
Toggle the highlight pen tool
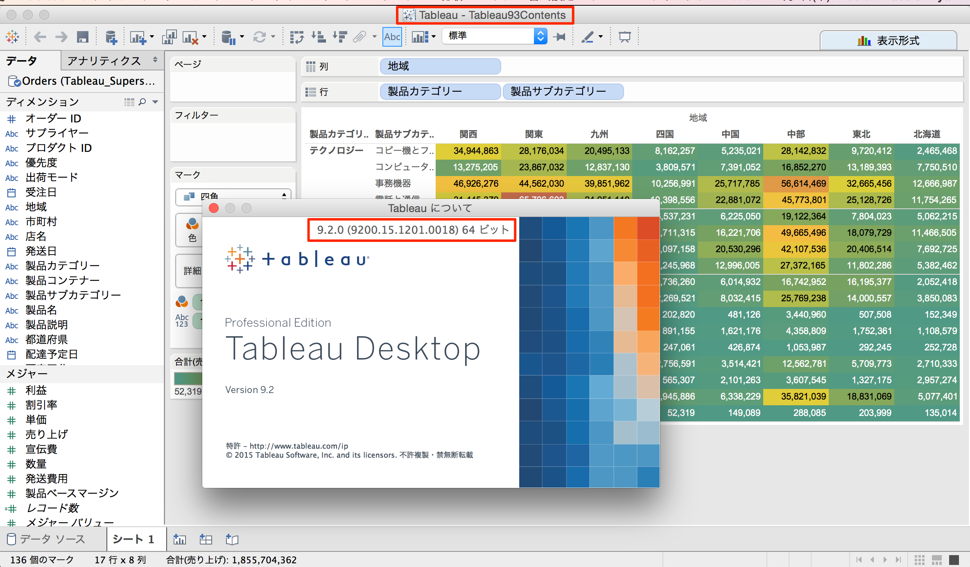click(x=588, y=37)
